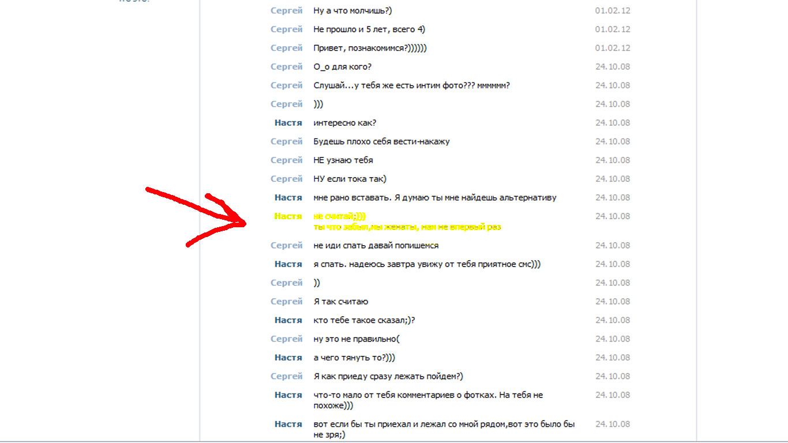Open the ")))" message from Сергей
788x443 pixels.
coord(318,104)
